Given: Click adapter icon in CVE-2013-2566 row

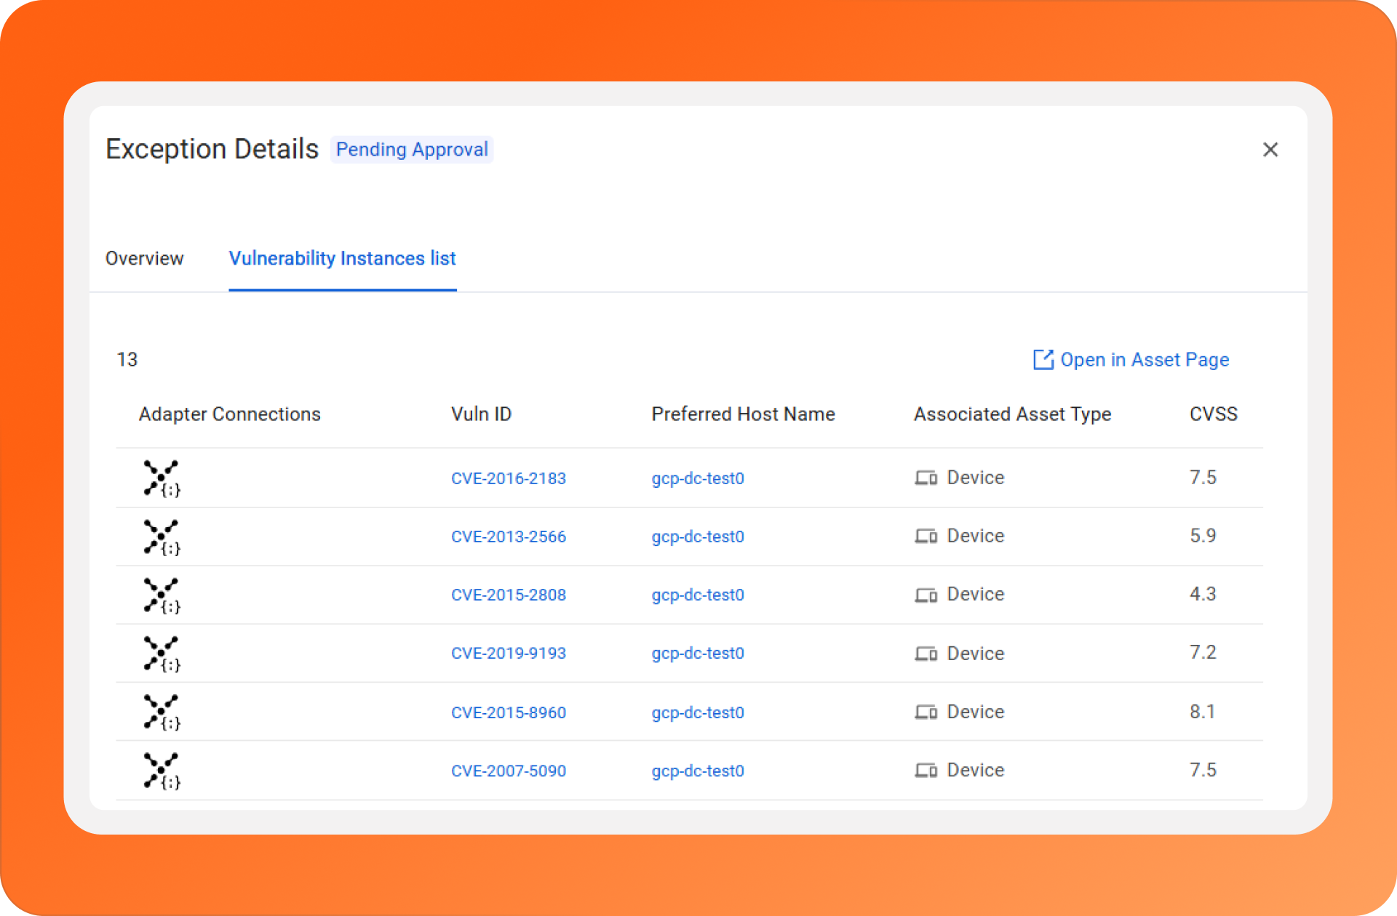Looking at the screenshot, I should coord(162,537).
